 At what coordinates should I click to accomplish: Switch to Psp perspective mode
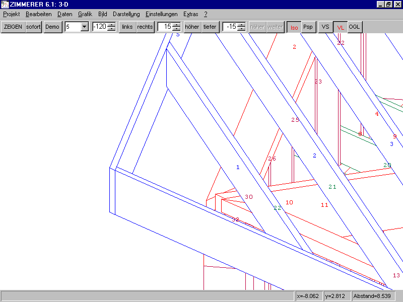[308, 27]
